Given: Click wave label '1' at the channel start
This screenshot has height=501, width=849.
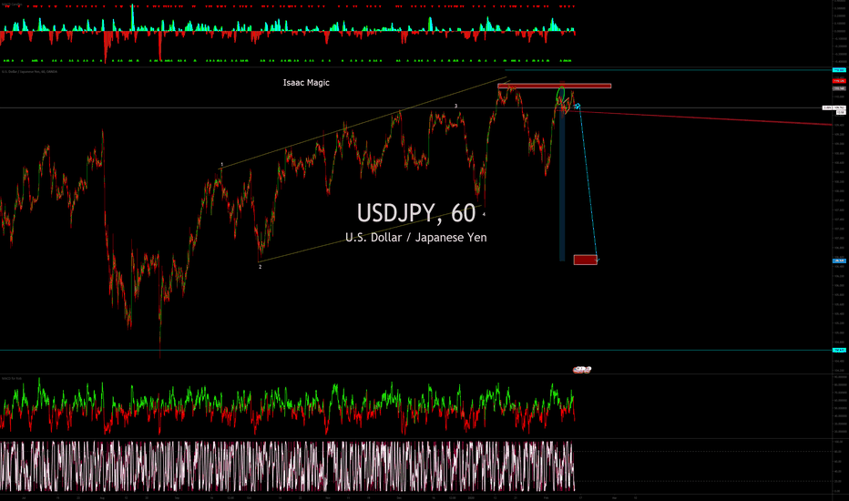Looking at the screenshot, I should (x=221, y=164).
